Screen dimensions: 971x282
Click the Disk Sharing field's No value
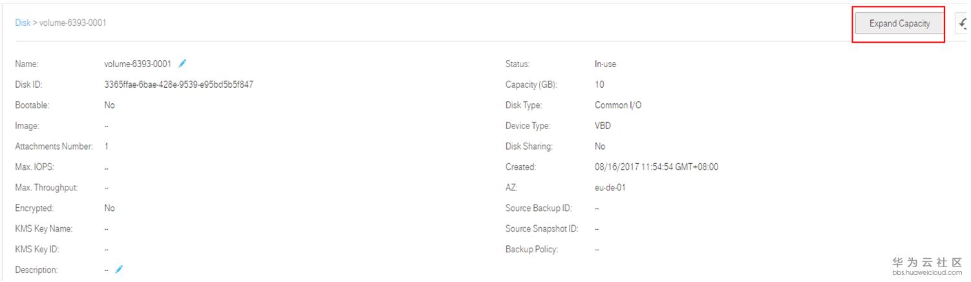pyautogui.click(x=600, y=146)
